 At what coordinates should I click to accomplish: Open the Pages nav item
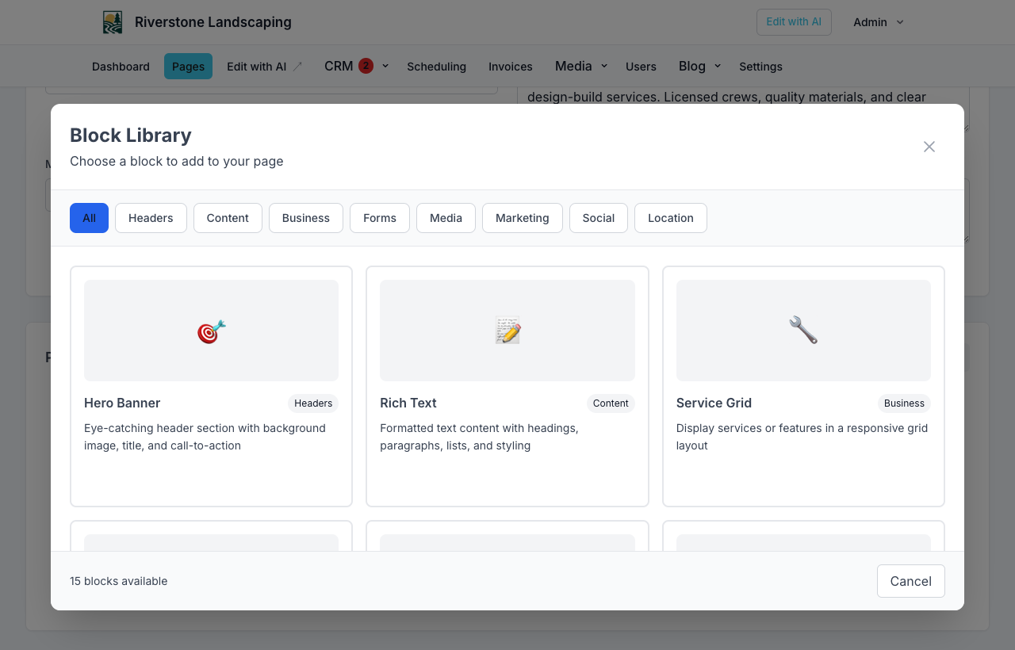click(188, 67)
